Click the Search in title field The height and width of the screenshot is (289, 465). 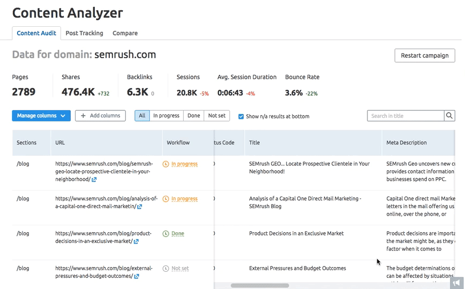(x=406, y=116)
